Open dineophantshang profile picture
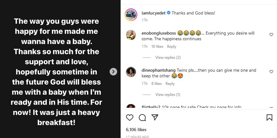277x138 pixels. point(131,72)
